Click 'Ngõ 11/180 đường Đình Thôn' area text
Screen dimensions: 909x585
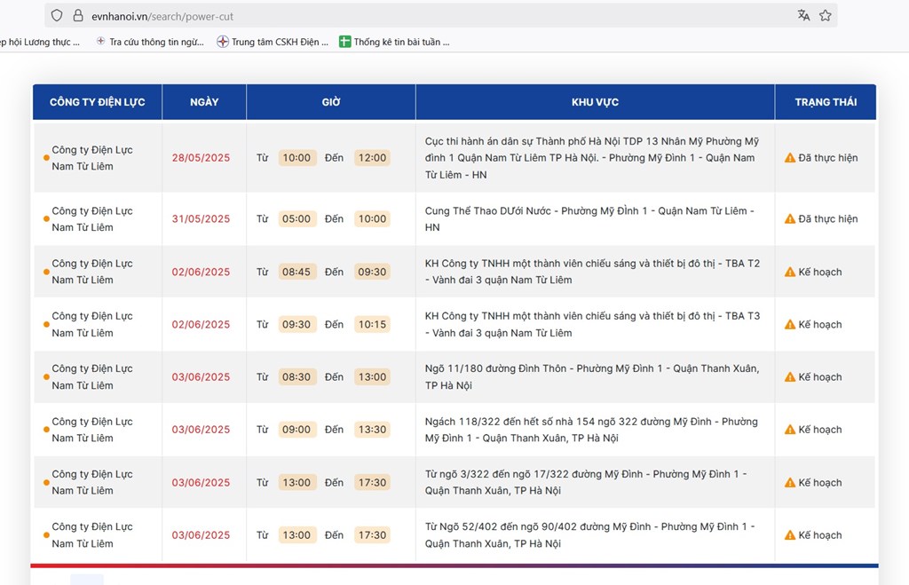pyautogui.click(x=592, y=377)
